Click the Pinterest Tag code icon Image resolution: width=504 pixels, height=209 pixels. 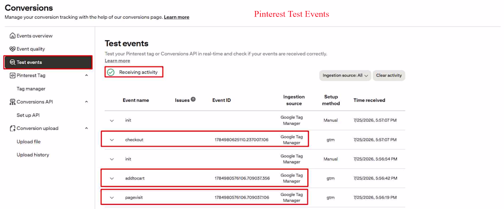click(12, 76)
